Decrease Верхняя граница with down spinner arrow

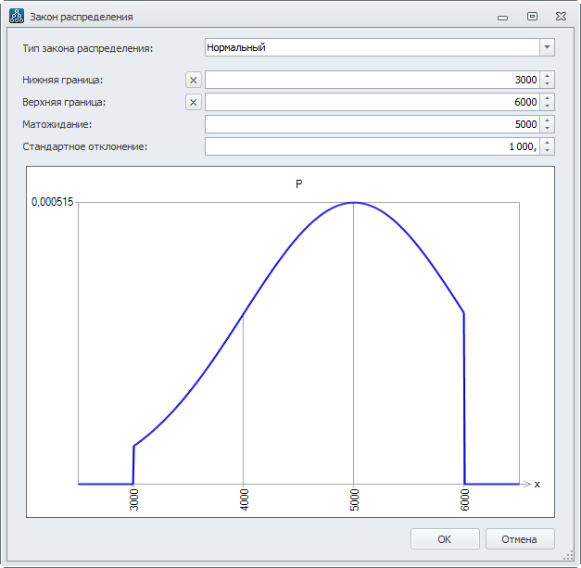[548, 107]
